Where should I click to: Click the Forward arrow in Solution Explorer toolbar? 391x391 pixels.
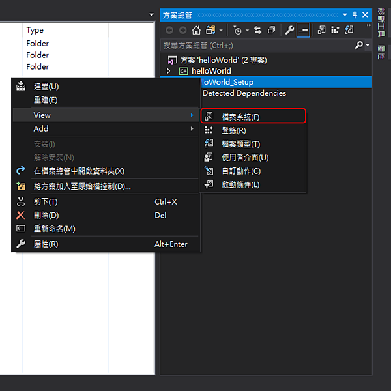(x=182, y=30)
